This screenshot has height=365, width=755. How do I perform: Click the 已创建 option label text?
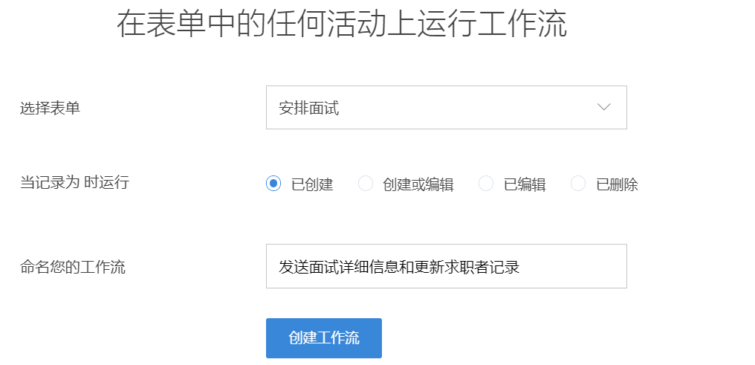tap(312, 184)
